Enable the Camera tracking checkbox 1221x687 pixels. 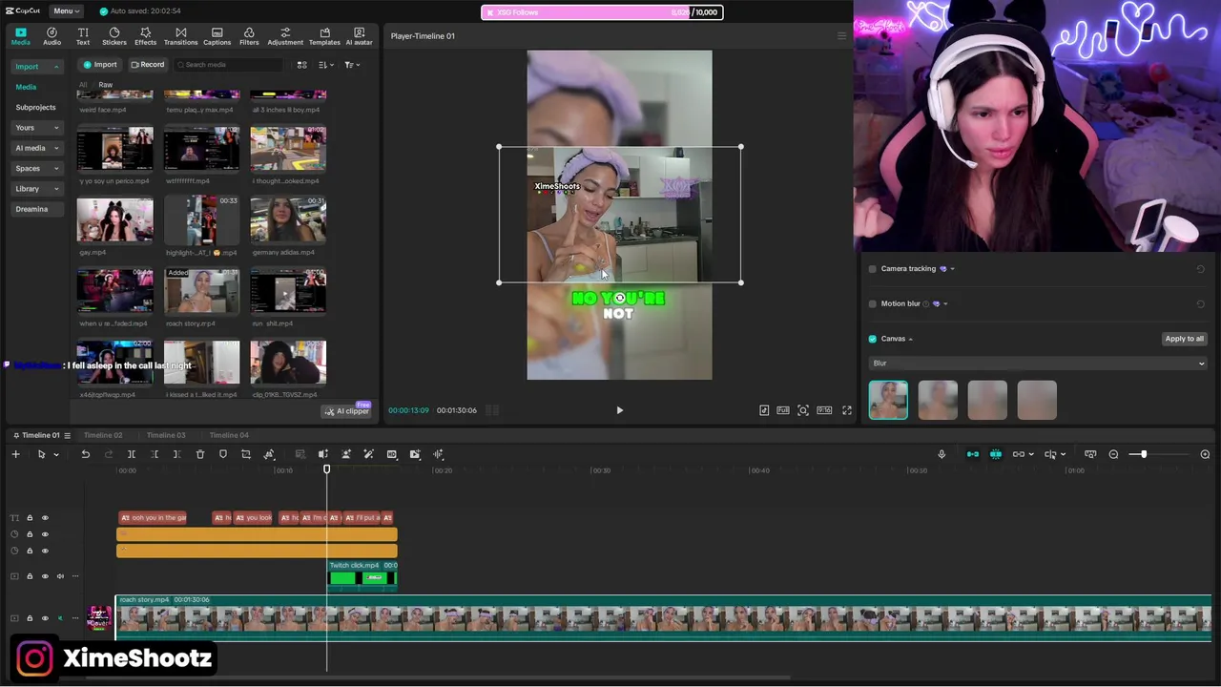[872, 269]
